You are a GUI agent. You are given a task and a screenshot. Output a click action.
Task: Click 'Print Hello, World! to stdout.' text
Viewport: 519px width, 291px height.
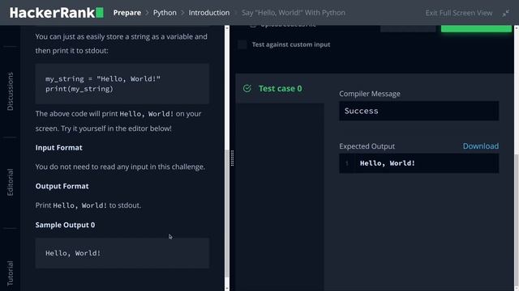(88, 205)
